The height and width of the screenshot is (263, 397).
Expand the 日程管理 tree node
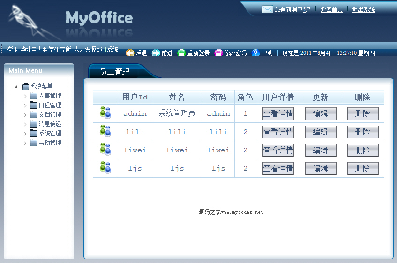point(25,105)
